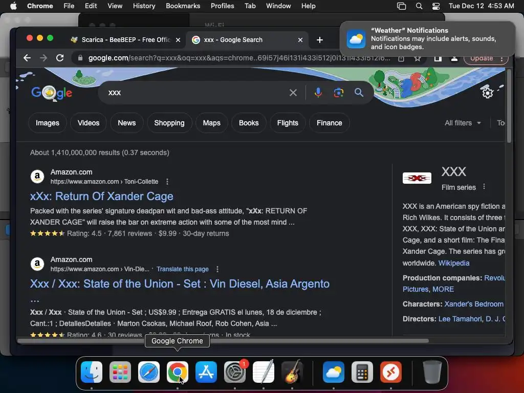This screenshot has height=393, width=524.
Task: Click the Google doodle logo
Action: tap(52, 93)
